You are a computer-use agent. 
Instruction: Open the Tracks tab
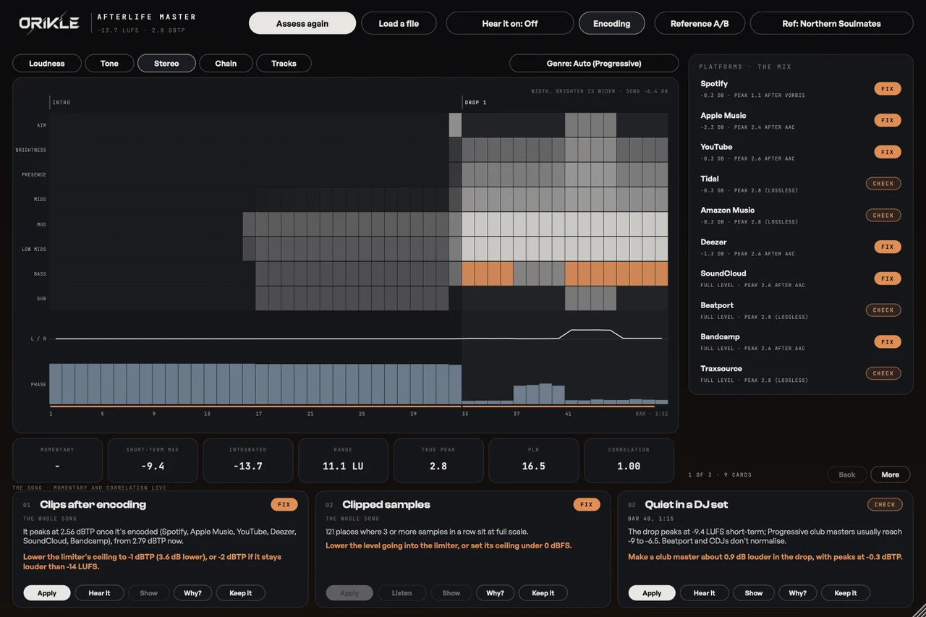(284, 63)
